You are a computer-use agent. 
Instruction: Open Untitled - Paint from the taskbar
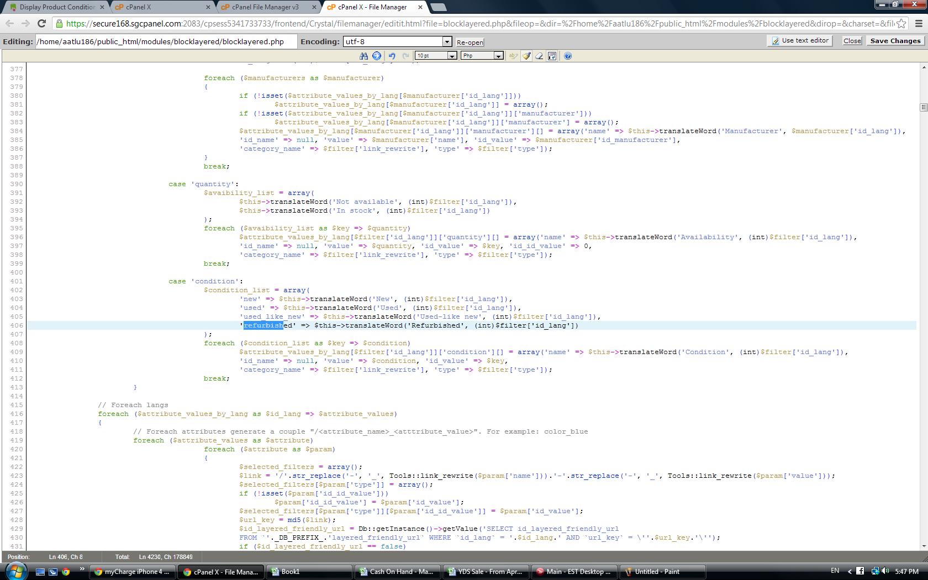click(657, 572)
